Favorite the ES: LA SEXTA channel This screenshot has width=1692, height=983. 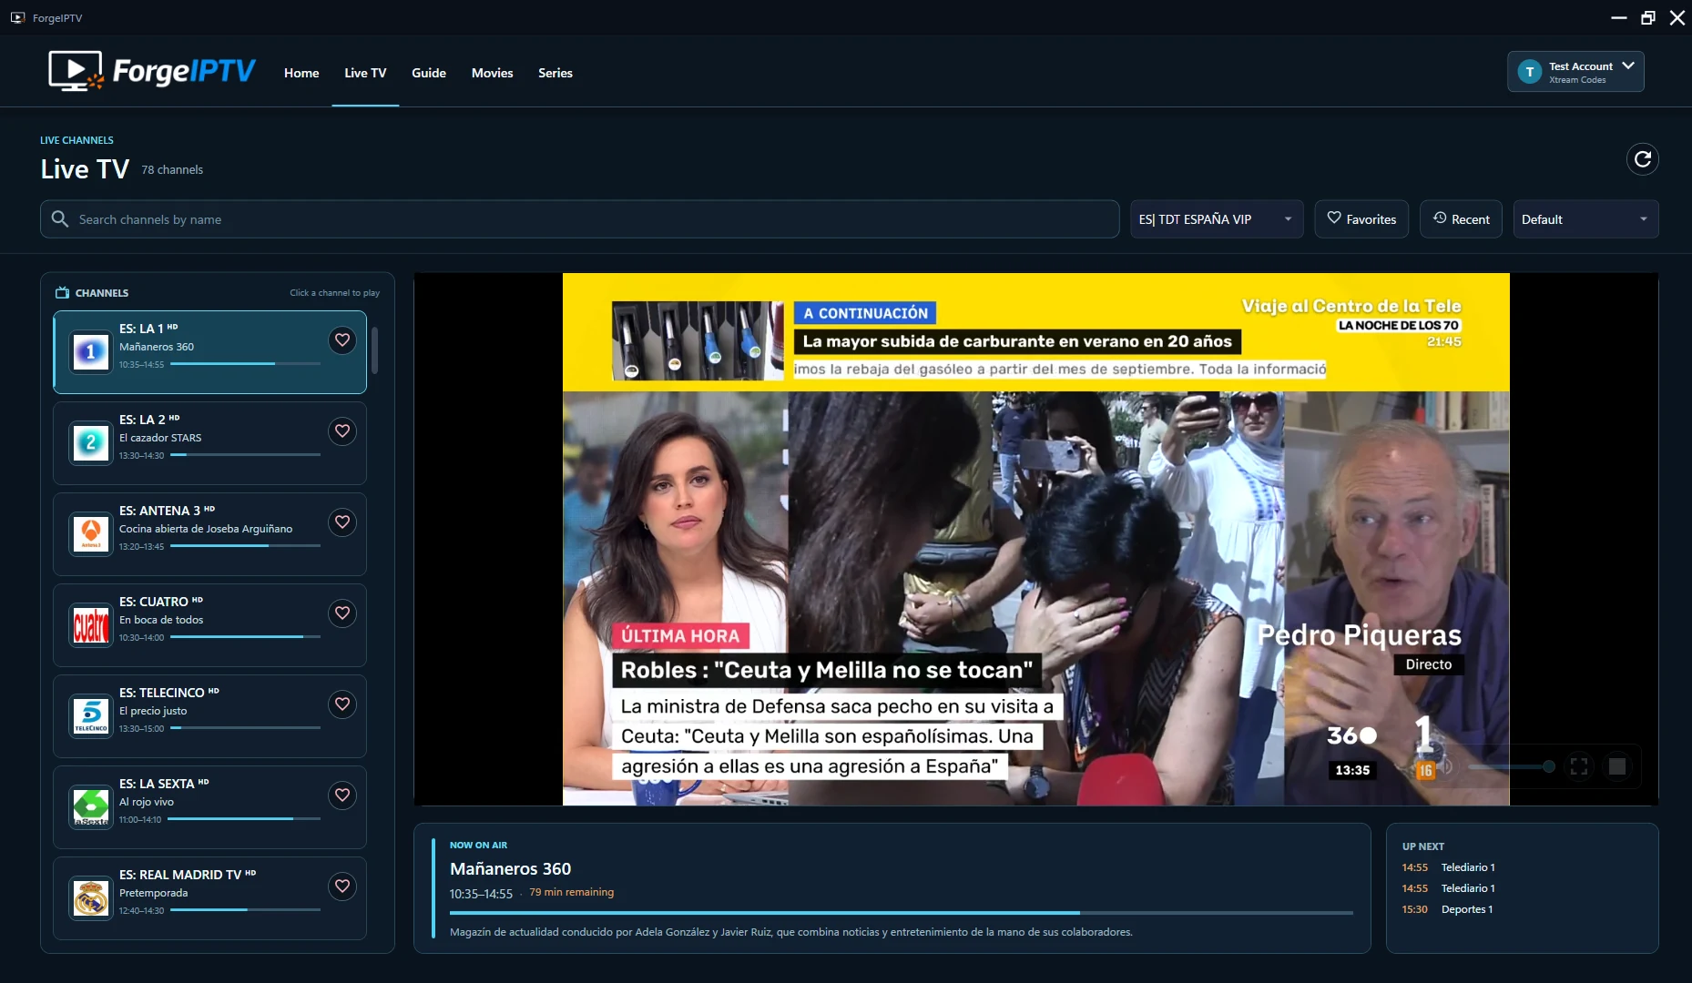coord(342,795)
